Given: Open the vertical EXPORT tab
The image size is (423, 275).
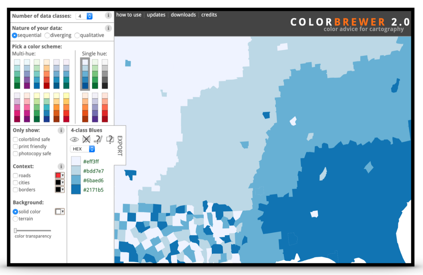Looking at the screenshot, I should click(120, 146).
